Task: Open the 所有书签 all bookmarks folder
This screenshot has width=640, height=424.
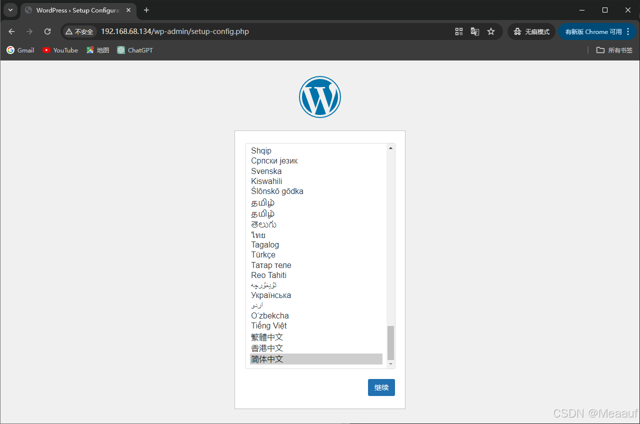Action: tap(614, 50)
